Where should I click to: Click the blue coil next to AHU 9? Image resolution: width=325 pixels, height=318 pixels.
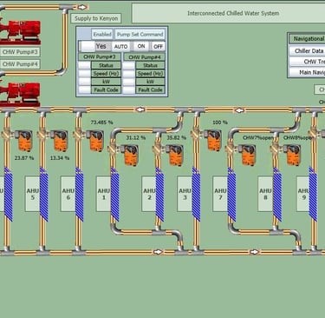pyautogui.click(x=313, y=195)
